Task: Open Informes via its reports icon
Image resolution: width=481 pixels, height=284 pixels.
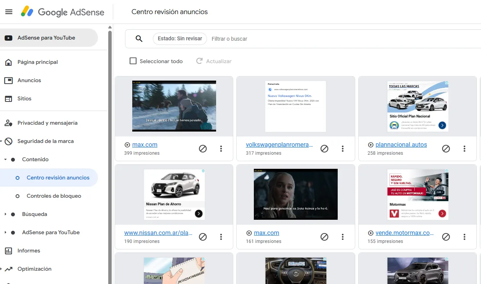Action: coord(8,251)
